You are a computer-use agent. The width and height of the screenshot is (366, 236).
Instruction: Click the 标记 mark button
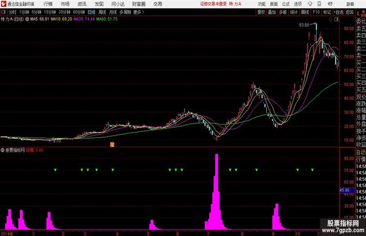coord(327,12)
